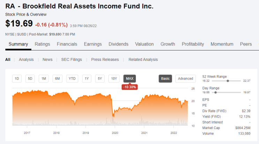This screenshot has height=144, width=259.
Task: Show News items
Action: pos(47,59)
